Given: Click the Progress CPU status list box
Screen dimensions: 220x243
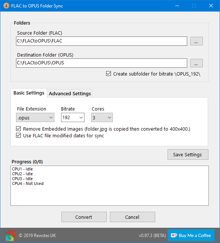Looking at the screenshot, I should pos(109,186).
